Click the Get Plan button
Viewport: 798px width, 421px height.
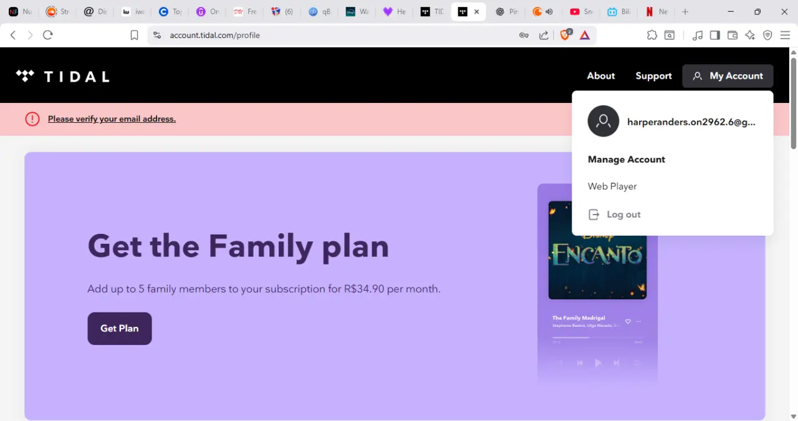(120, 329)
